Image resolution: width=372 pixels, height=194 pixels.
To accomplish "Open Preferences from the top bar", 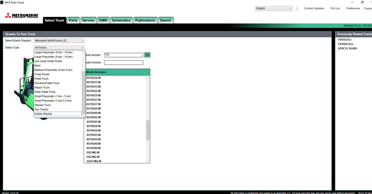I will point(353,8).
